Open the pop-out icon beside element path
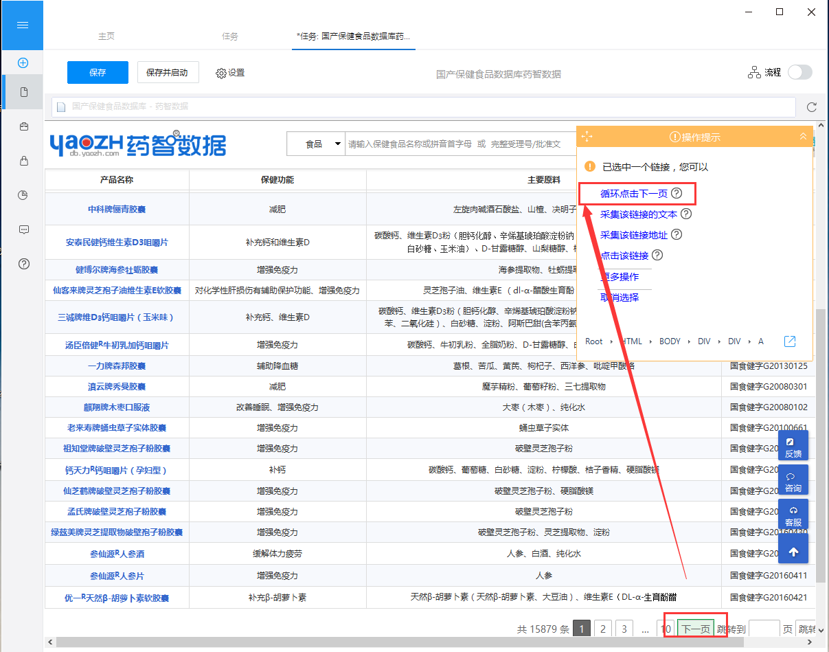Screen dimensions: 829x652 tap(790, 341)
